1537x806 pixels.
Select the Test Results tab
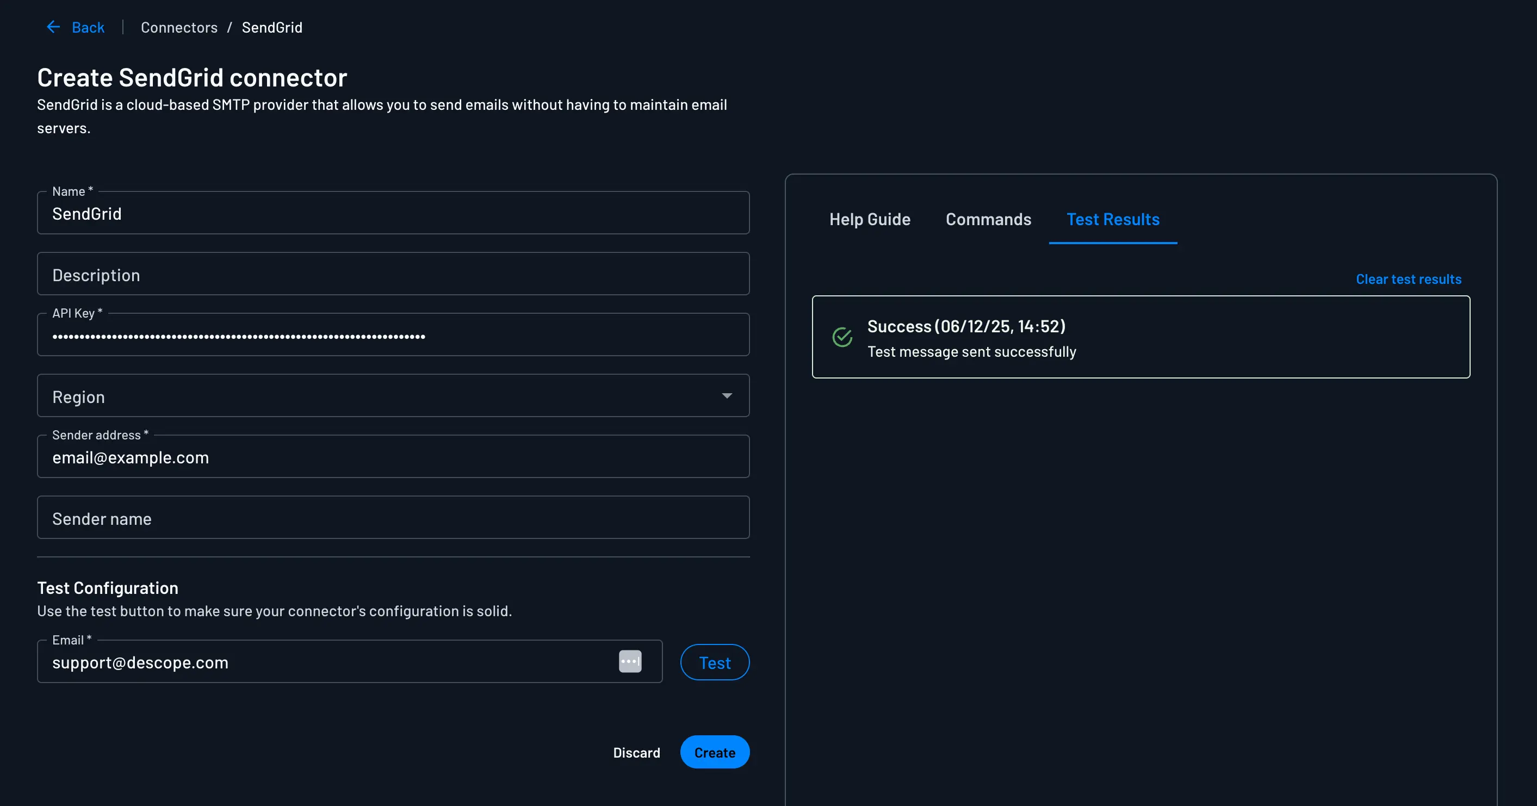click(x=1113, y=219)
